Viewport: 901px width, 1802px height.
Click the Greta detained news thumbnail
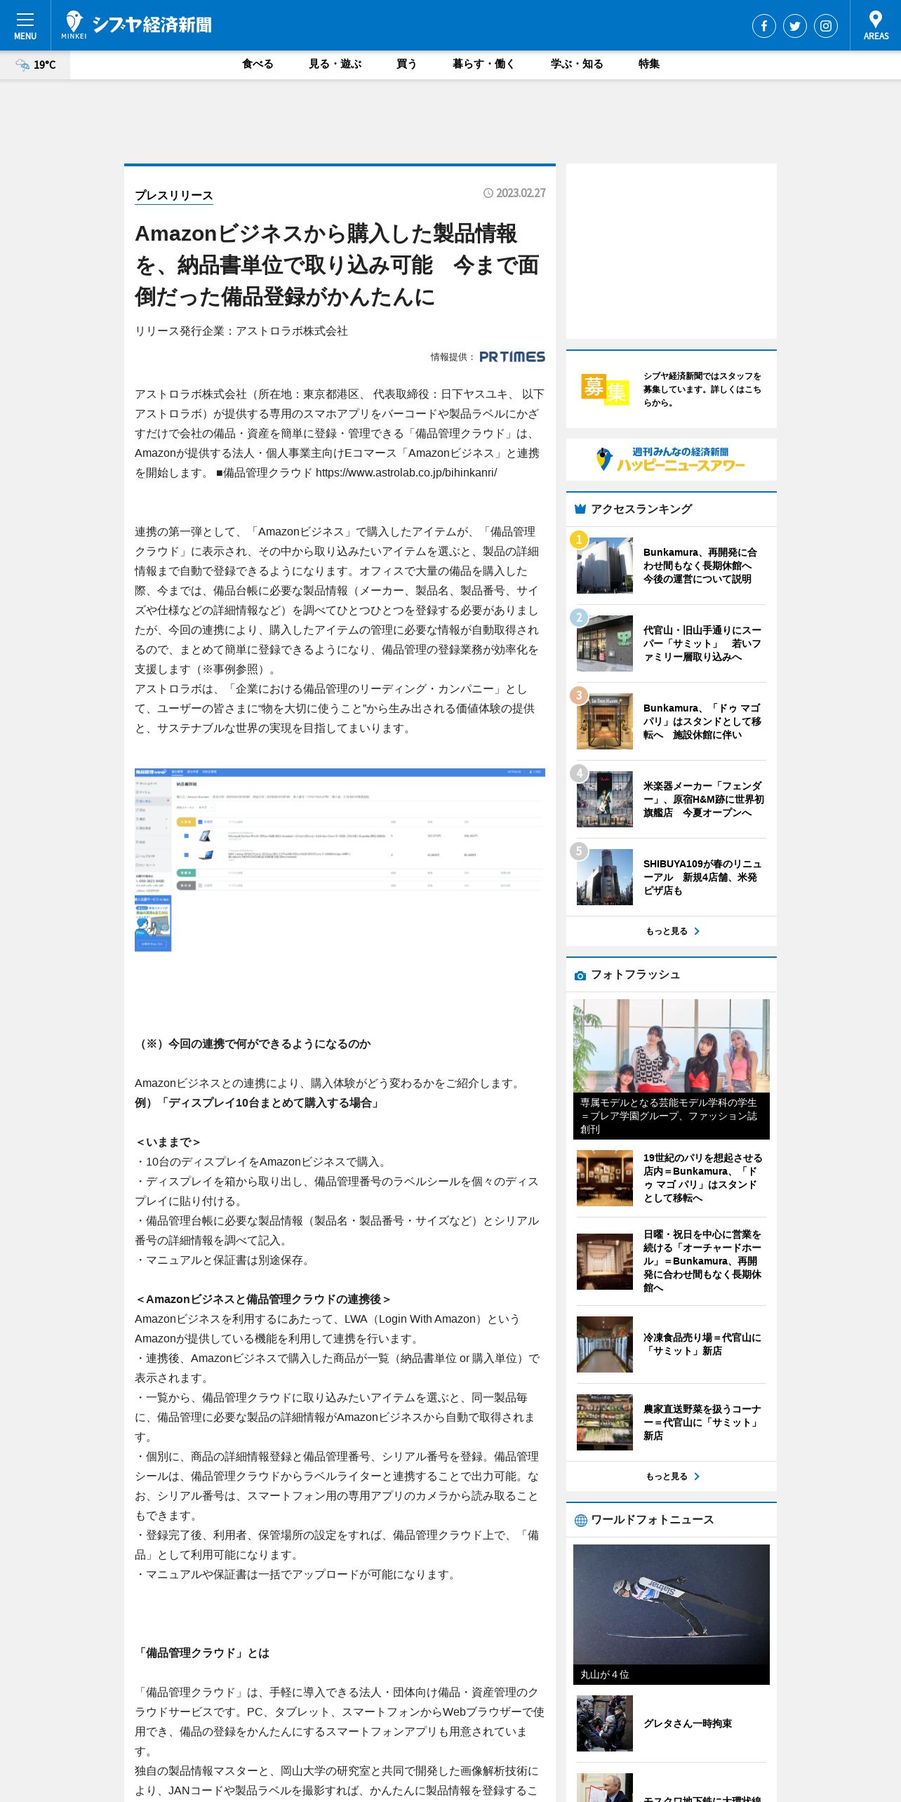click(605, 1723)
